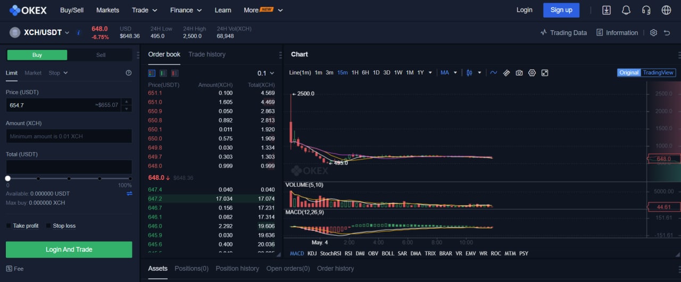This screenshot has width=681, height=282.
Task: Click the Information document icon
Action: (x=600, y=32)
